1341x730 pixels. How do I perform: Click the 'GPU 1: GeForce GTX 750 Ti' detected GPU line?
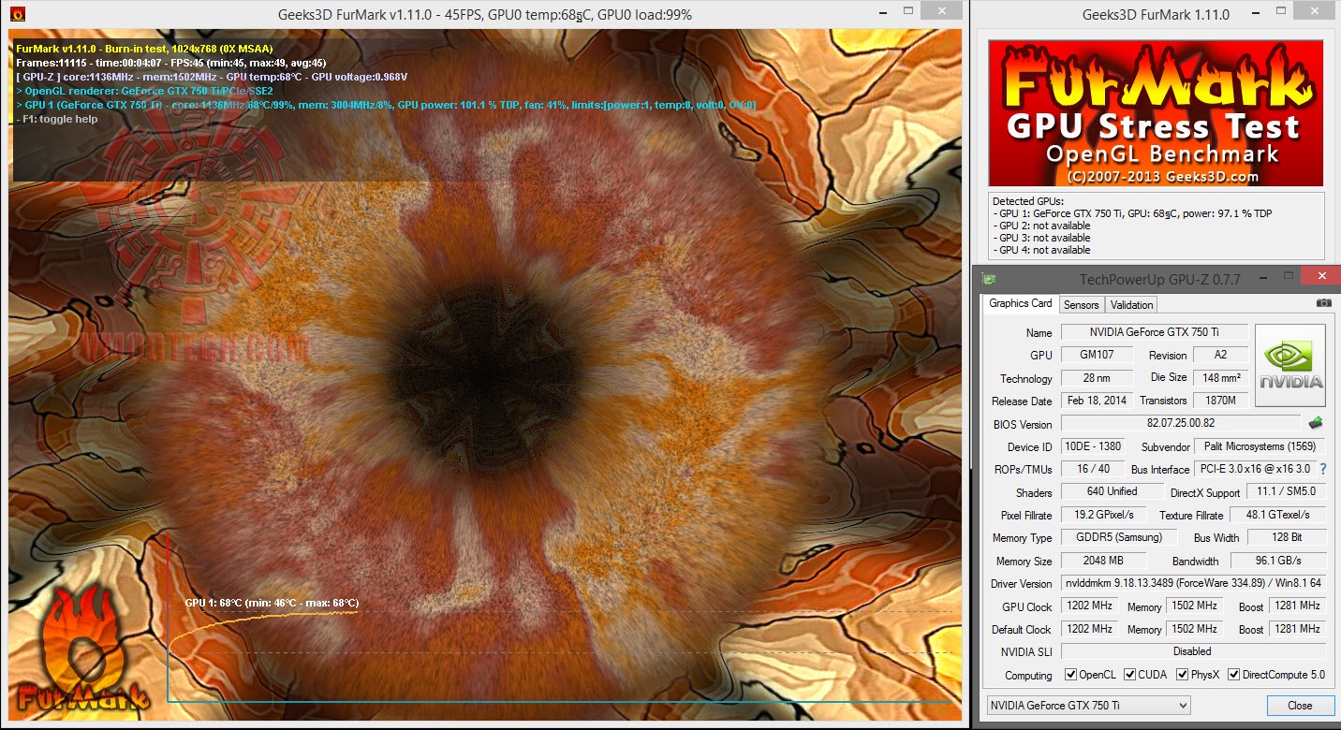pyautogui.click(x=1132, y=213)
